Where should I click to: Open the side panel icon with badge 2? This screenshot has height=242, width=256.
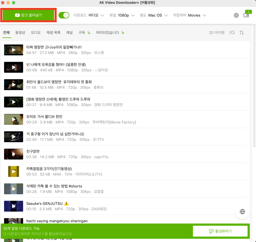coord(246,15)
